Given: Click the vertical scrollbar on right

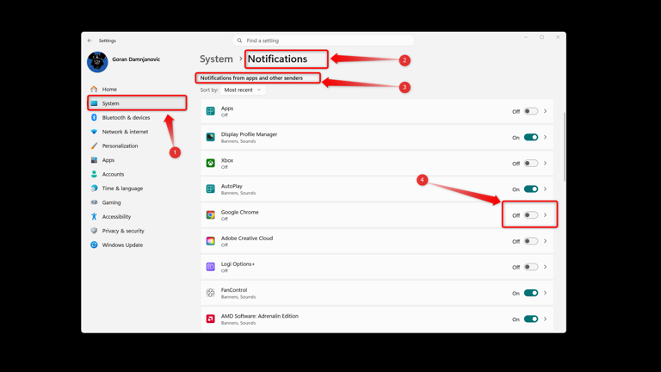Looking at the screenshot, I should point(564,147).
